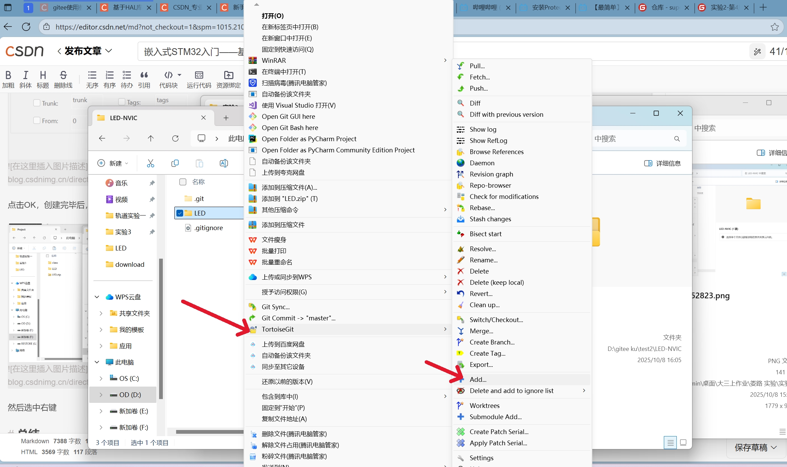The width and height of the screenshot is (787, 467).
Task: Click the browser address bar URL
Action: (x=150, y=27)
